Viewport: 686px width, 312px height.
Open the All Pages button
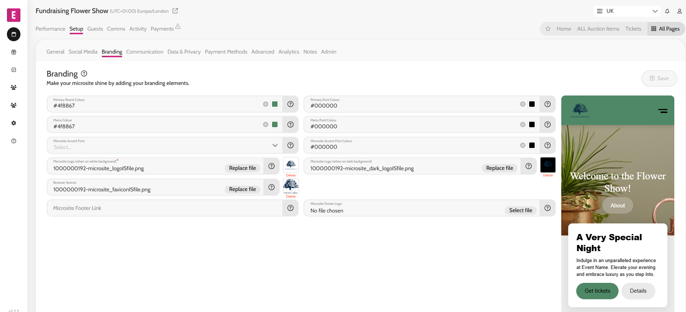666,29
